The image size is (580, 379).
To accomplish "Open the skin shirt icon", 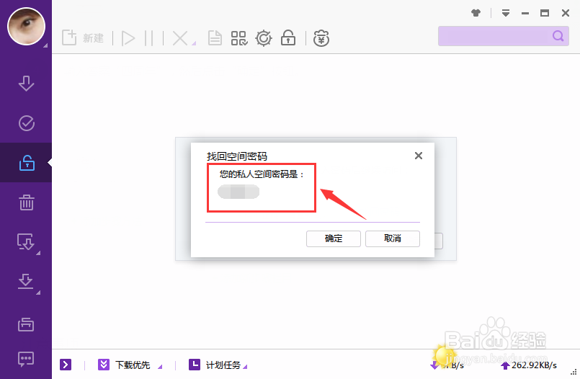I will point(476,13).
